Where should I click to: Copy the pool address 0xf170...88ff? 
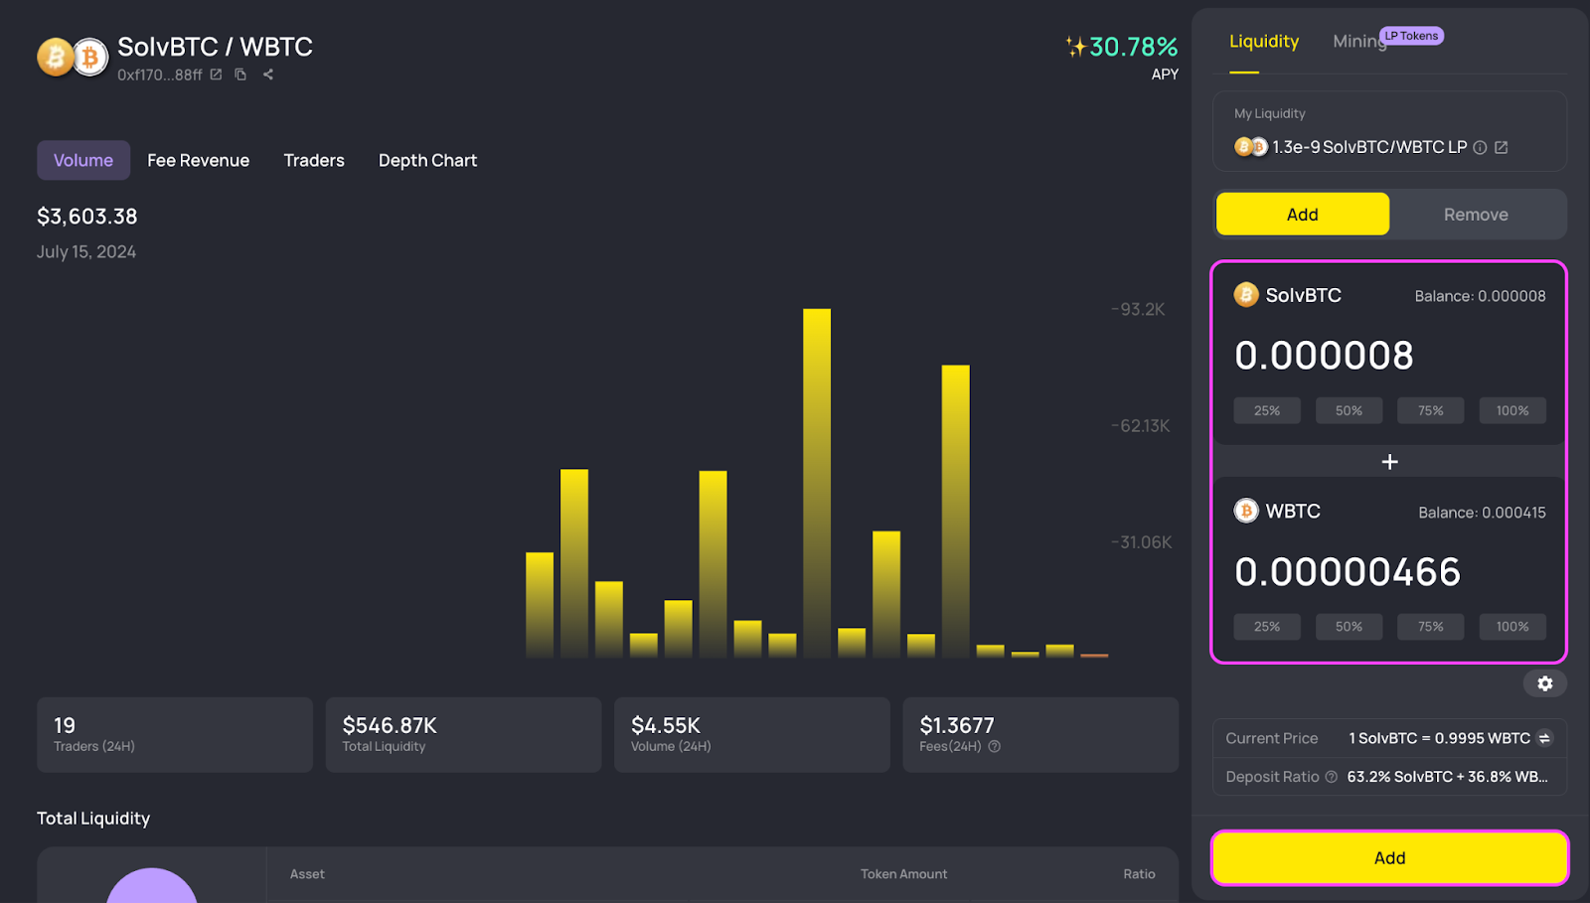[240, 75]
